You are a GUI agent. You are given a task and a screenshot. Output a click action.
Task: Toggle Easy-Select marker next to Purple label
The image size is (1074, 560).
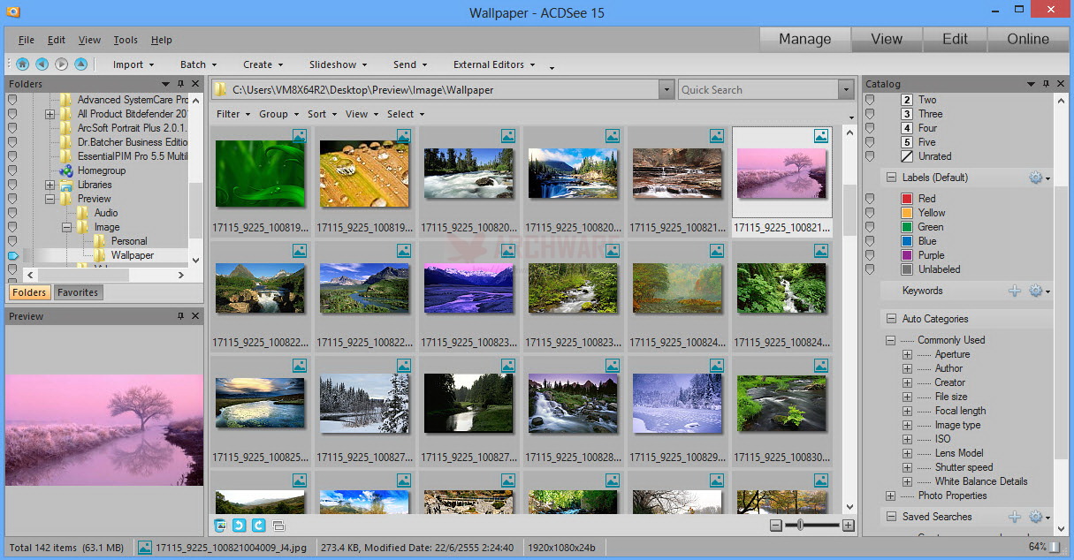coord(871,255)
